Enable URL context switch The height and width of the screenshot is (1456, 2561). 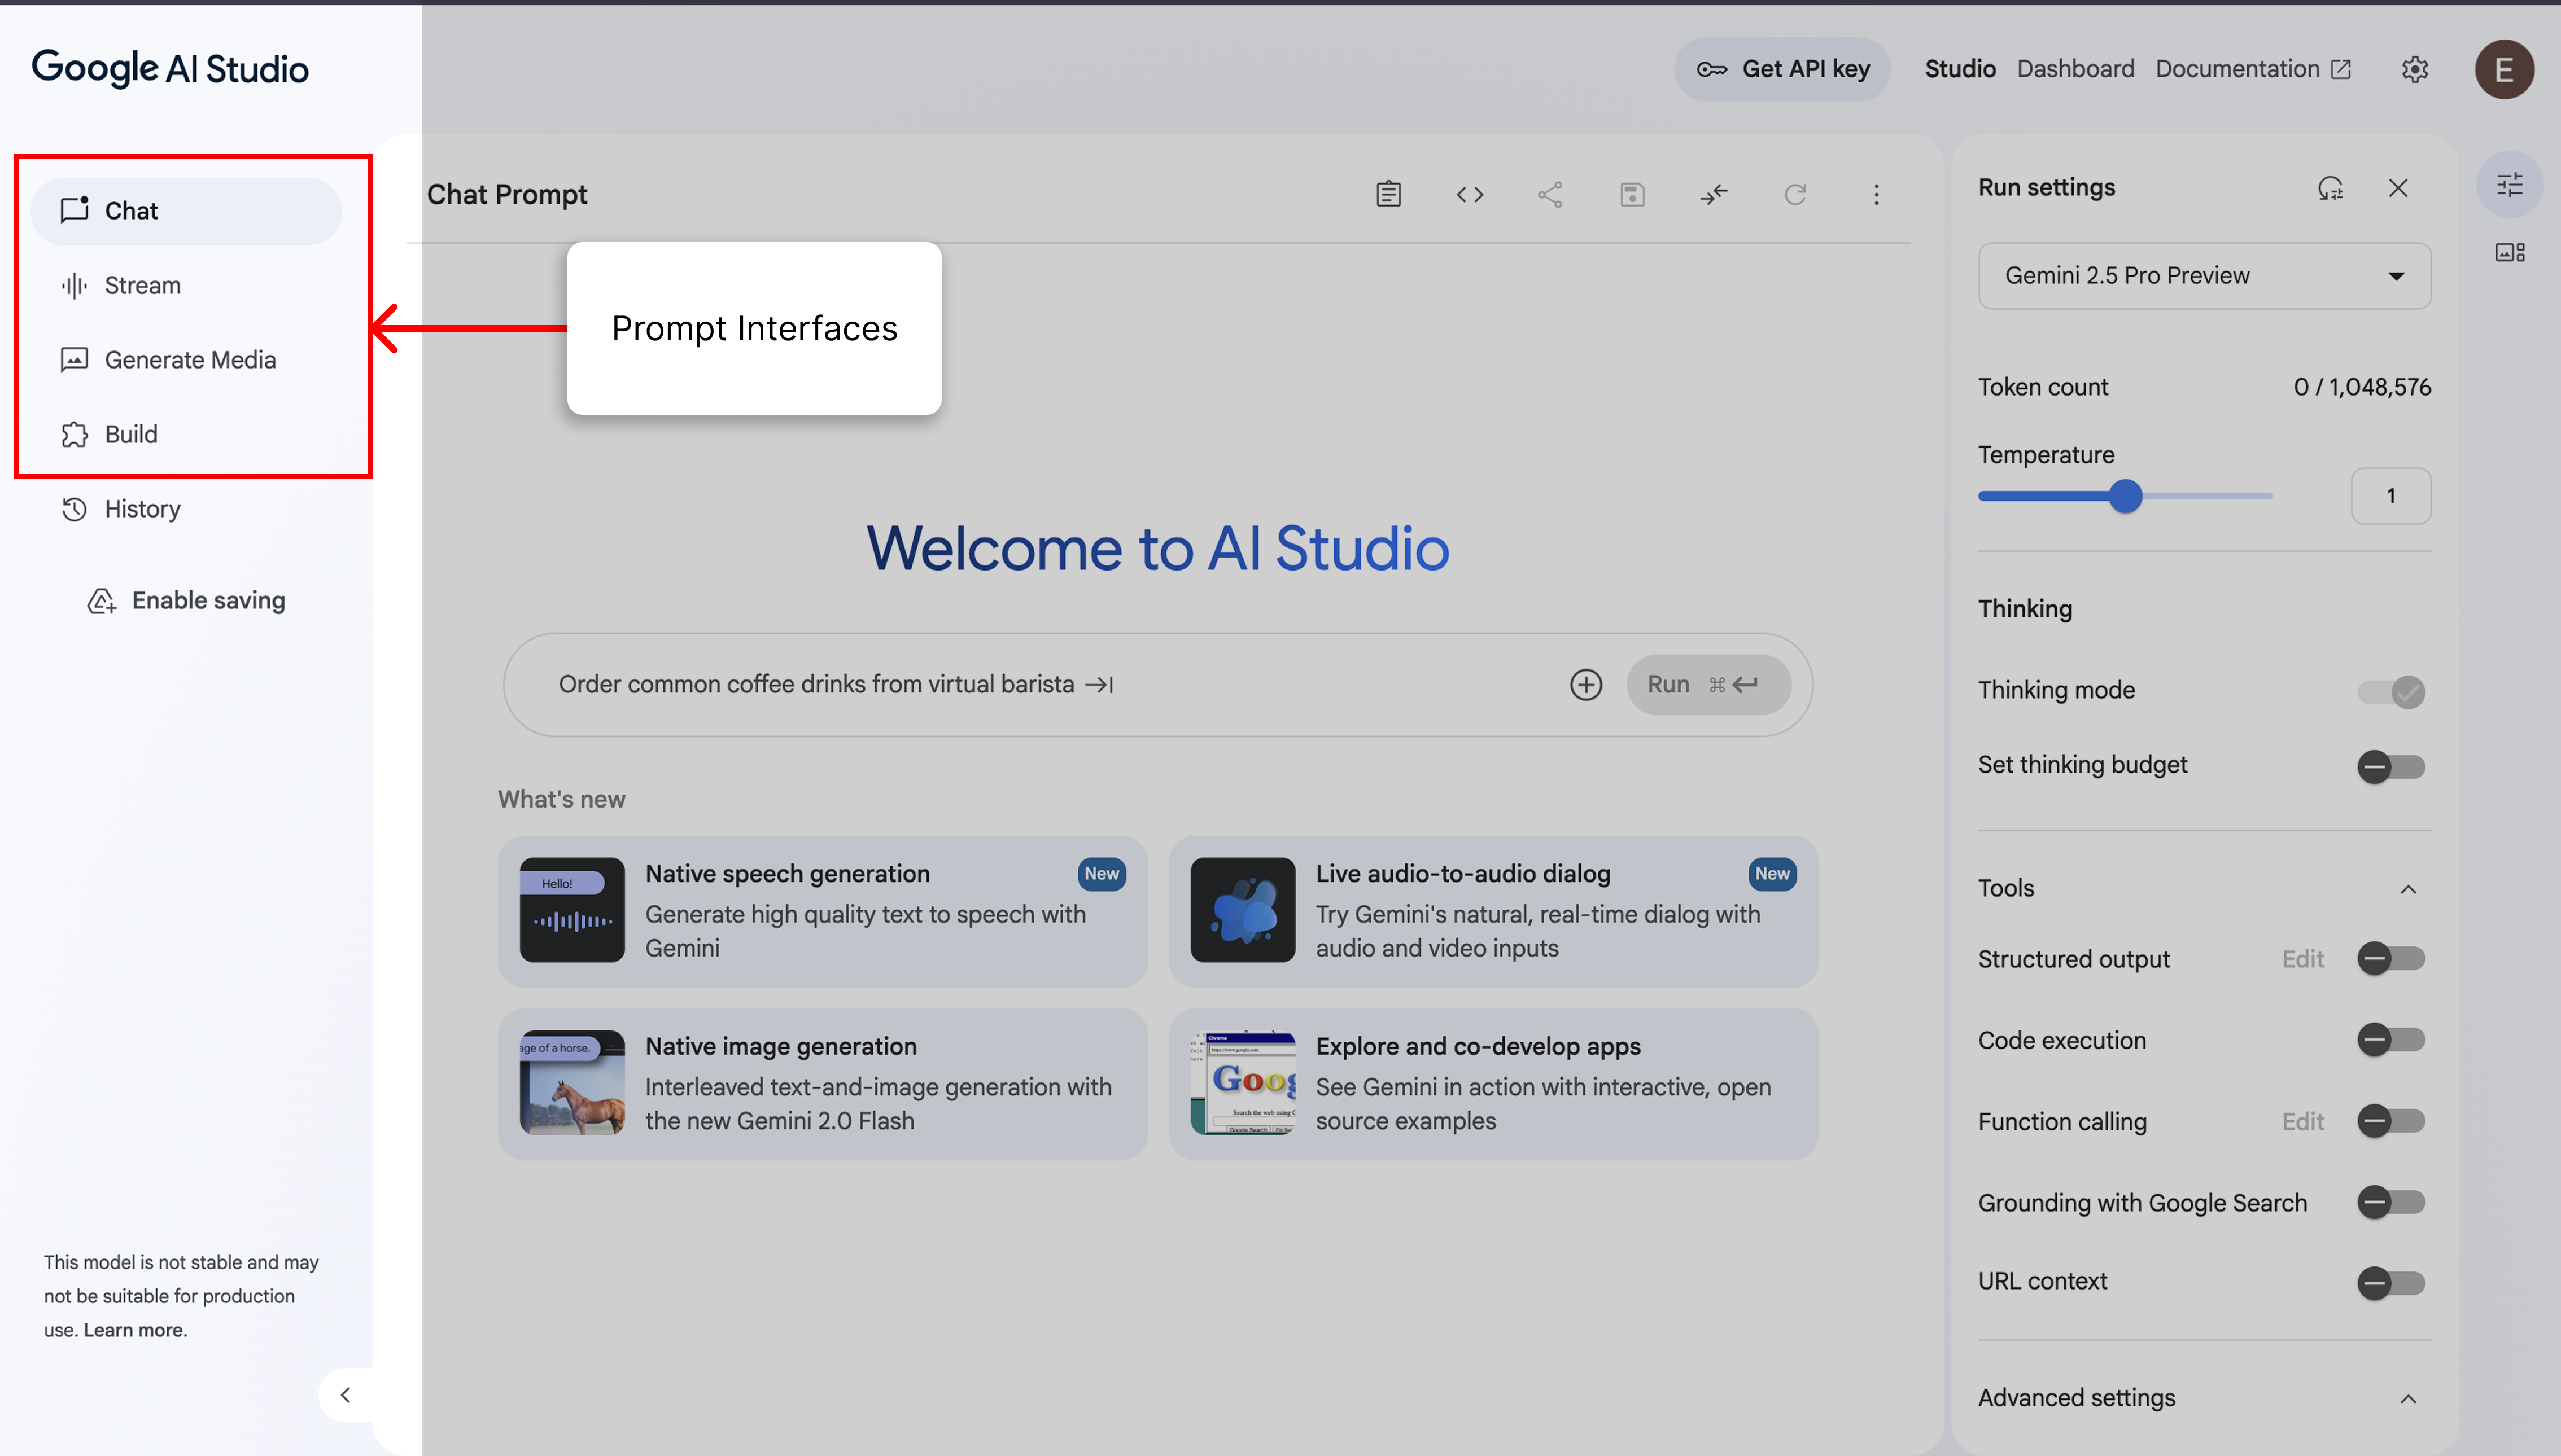coord(2391,1282)
